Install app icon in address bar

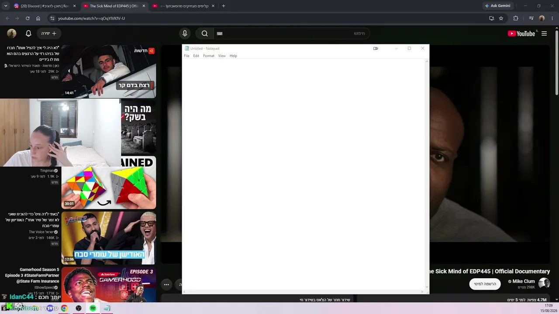point(491,18)
